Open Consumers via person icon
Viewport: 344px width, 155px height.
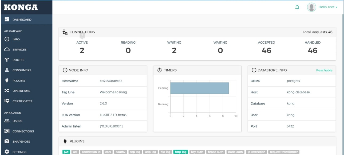point(7,70)
